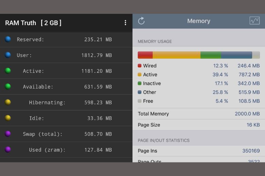This screenshot has width=265, height=176.
Task: Select the 39.4 % Active percentage
Action: 220,74
